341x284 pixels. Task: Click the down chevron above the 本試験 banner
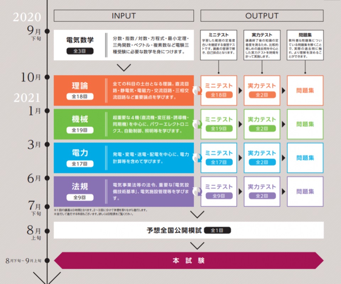[197, 245]
